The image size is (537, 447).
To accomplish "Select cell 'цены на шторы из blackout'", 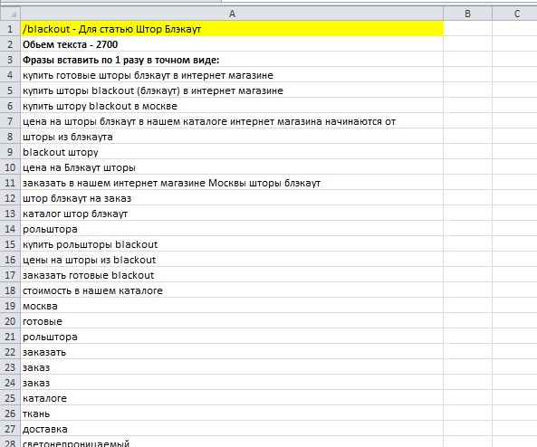I will [232, 260].
